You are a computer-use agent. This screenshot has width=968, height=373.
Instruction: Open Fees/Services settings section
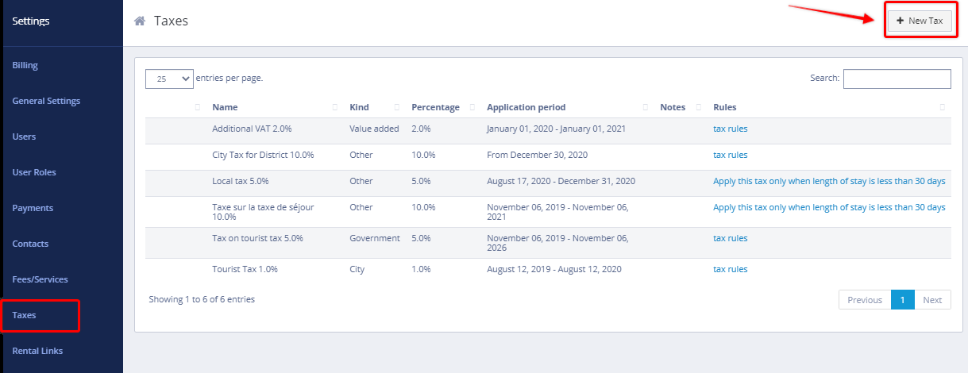tap(40, 279)
